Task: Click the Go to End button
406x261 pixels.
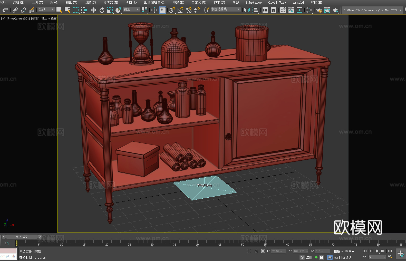Action: click(390, 251)
